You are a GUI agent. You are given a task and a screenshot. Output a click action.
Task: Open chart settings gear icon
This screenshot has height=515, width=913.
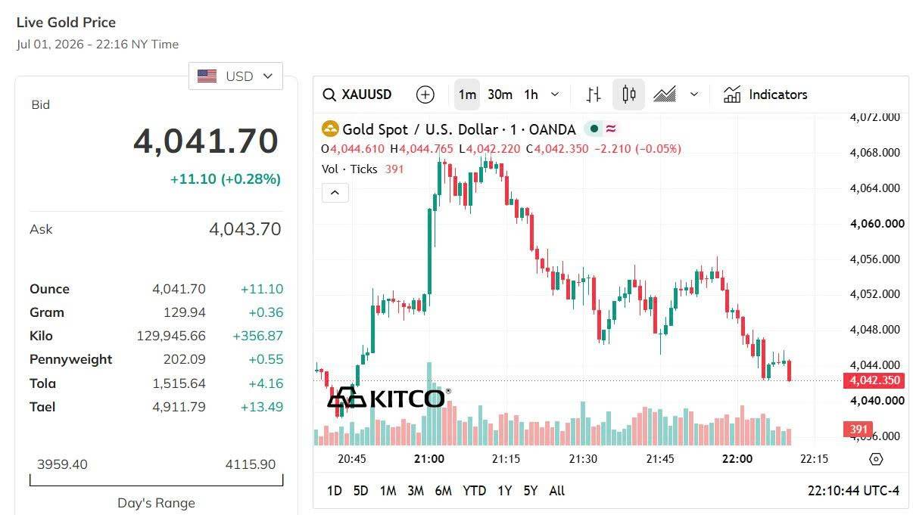point(876,459)
